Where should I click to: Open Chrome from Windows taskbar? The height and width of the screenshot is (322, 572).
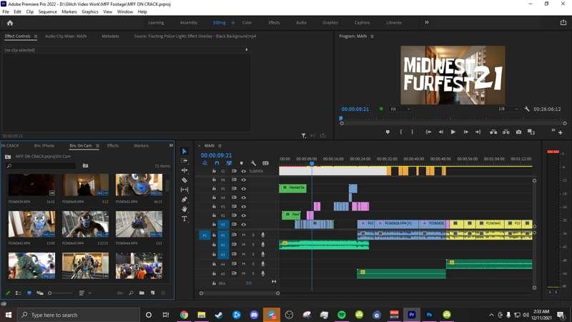point(184,315)
